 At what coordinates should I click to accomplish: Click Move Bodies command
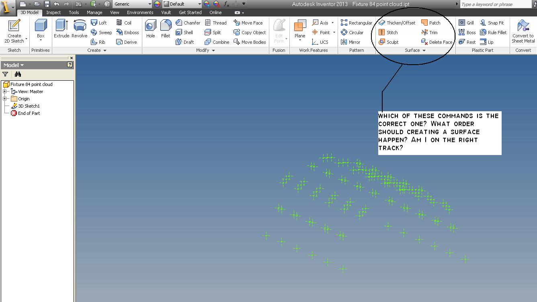point(250,42)
